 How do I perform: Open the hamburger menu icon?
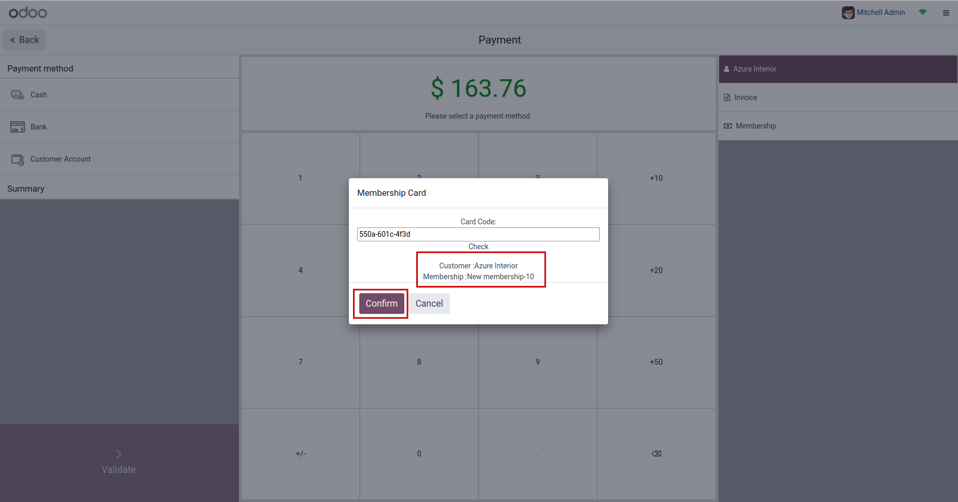pos(946,13)
